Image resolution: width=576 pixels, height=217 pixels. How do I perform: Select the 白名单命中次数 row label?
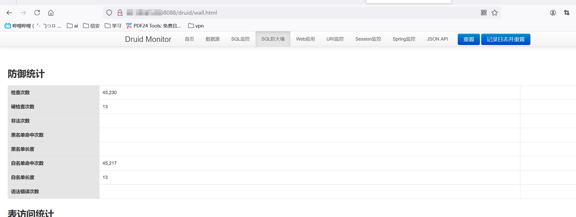tap(27, 163)
